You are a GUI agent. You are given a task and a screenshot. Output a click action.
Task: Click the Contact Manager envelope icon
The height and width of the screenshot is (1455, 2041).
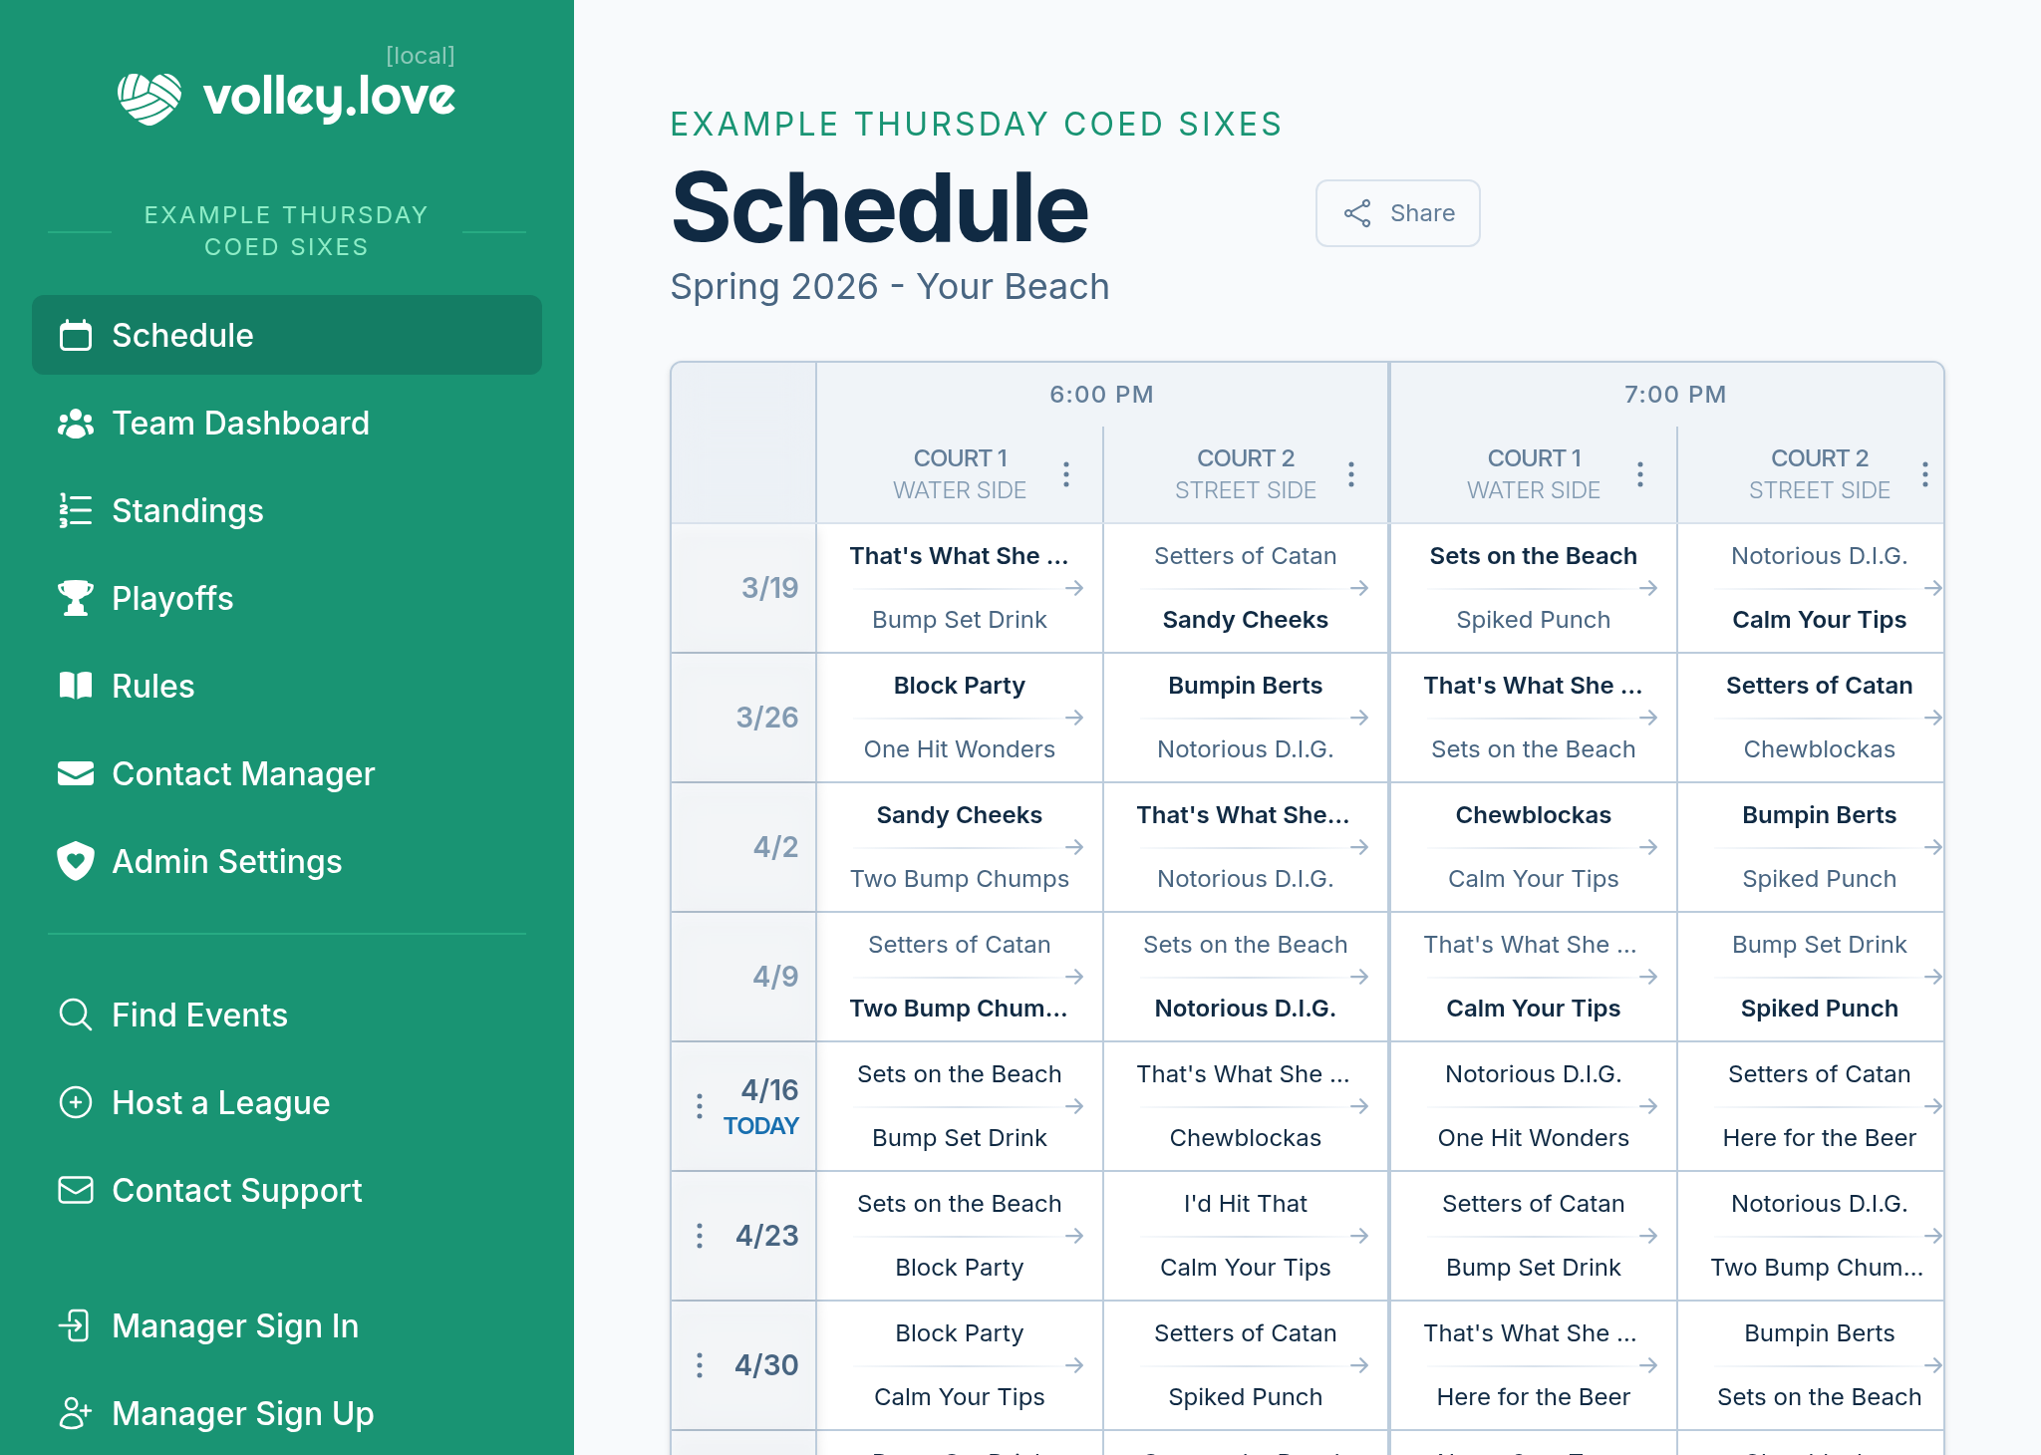[76, 773]
